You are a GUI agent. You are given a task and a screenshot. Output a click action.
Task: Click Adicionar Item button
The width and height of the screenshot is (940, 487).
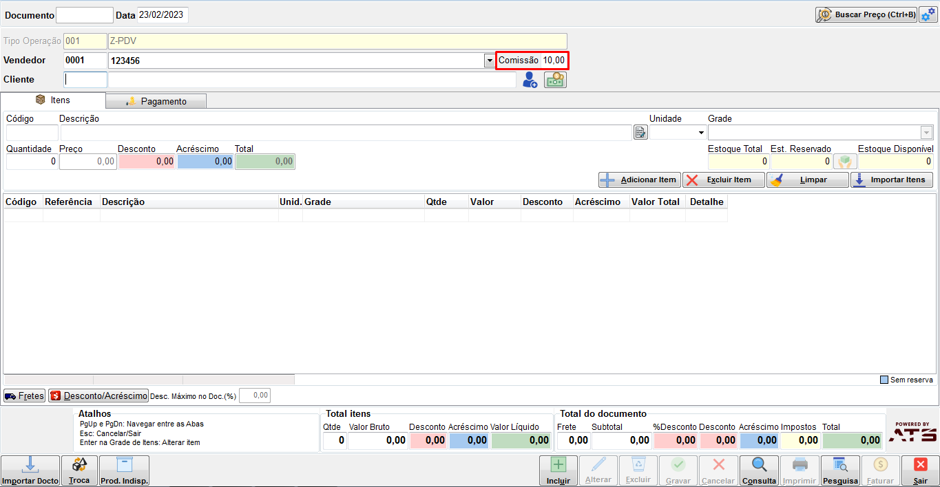640,180
